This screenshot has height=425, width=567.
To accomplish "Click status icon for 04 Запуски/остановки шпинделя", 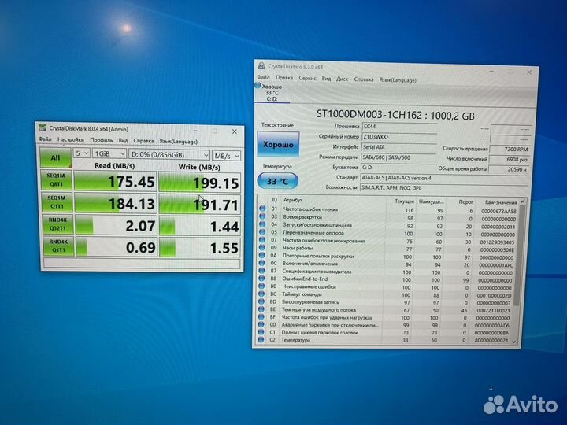I will (x=262, y=224).
